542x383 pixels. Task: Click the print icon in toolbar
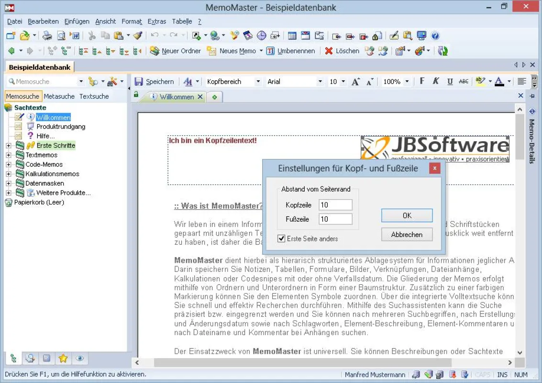[47, 35]
